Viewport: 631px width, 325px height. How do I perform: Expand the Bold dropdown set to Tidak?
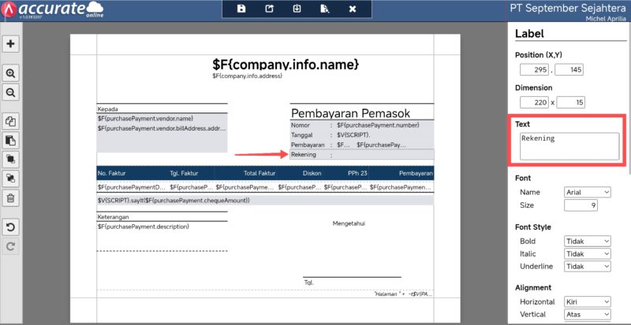click(588, 241)
